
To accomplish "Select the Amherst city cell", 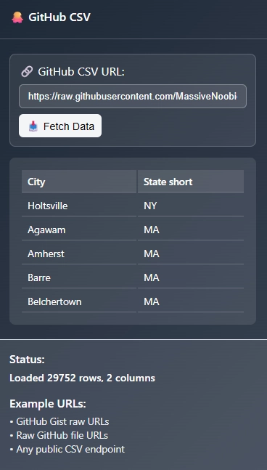I will [x=79, y=254].
